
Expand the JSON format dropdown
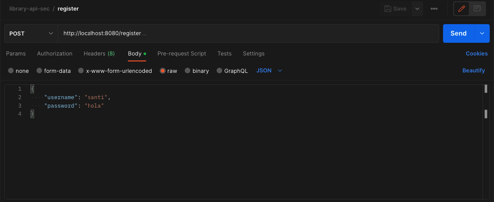(269, 71)
